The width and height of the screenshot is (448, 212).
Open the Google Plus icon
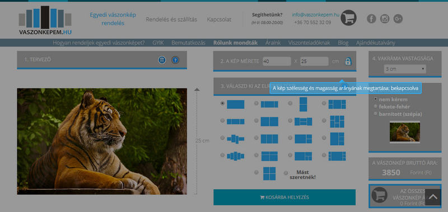(398, 19)
